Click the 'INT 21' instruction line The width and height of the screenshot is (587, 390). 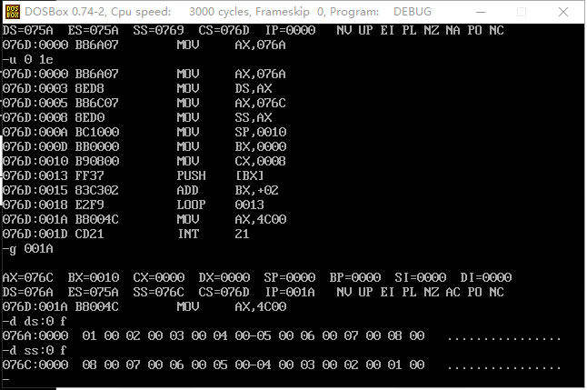(x=125, y=235)
